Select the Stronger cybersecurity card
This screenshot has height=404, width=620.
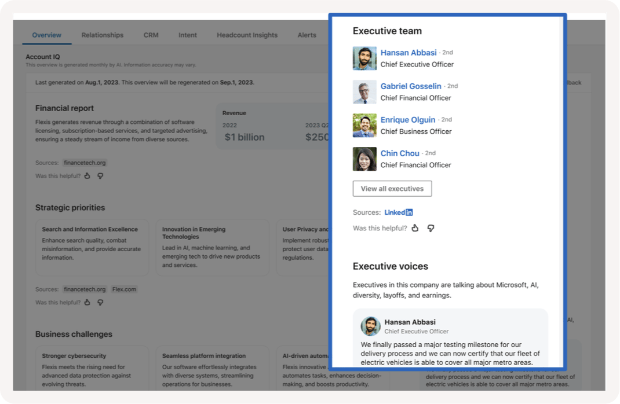[x=92, y=368]
